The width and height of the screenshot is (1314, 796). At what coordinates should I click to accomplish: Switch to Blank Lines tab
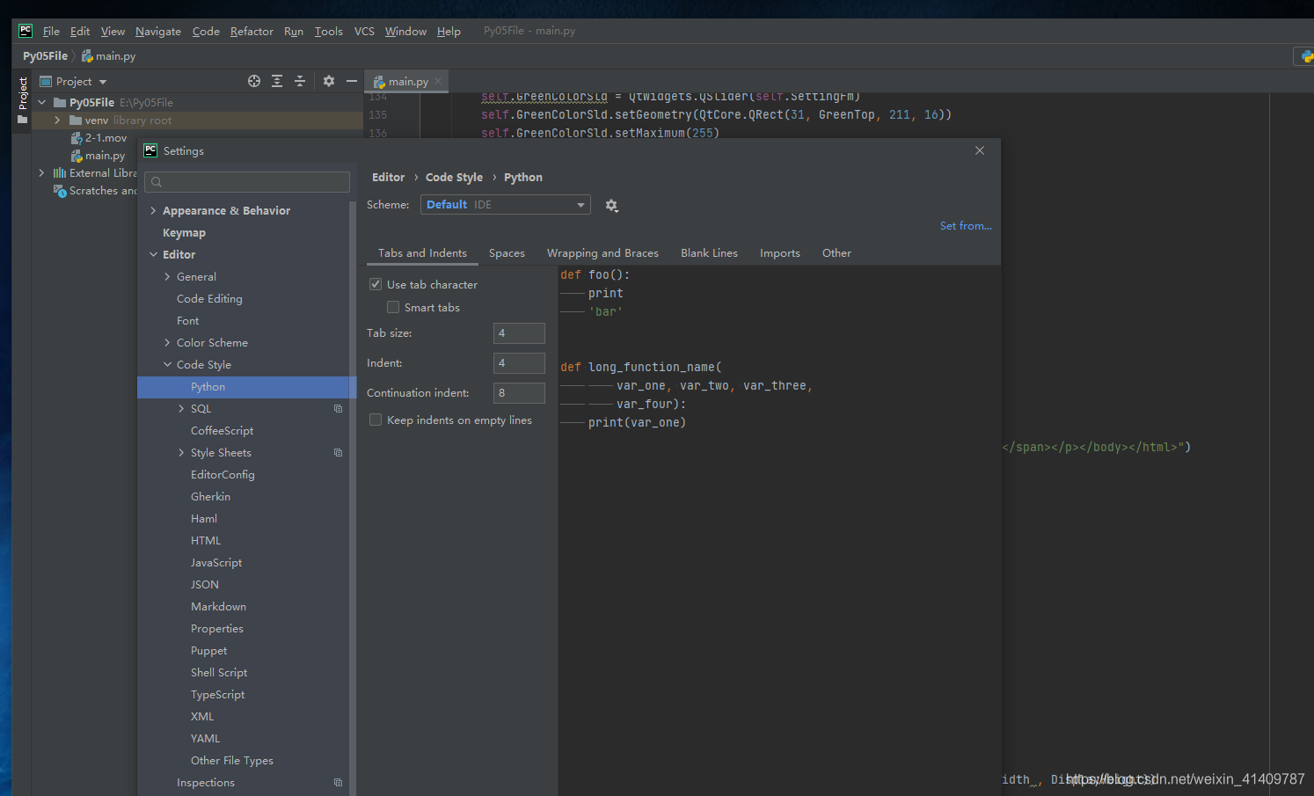709,252
